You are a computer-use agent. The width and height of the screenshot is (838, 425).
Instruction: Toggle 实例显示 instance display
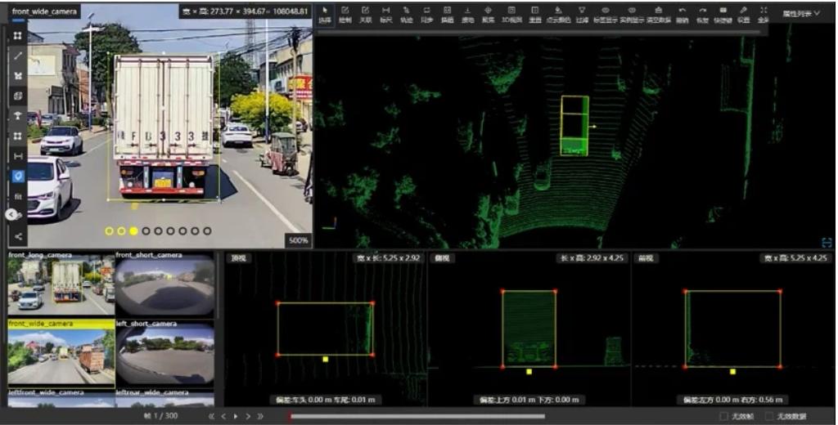pos(632,15)
